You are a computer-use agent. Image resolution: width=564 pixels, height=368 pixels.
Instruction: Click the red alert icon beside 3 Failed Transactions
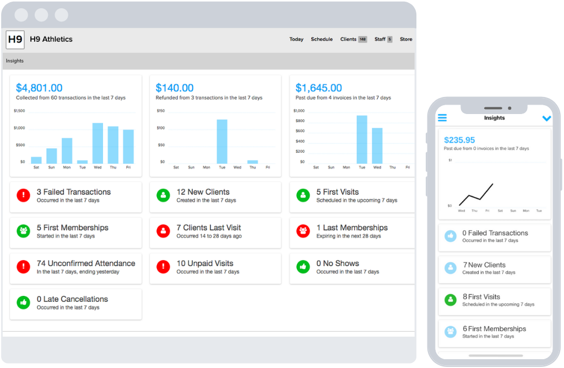point(23,196)
